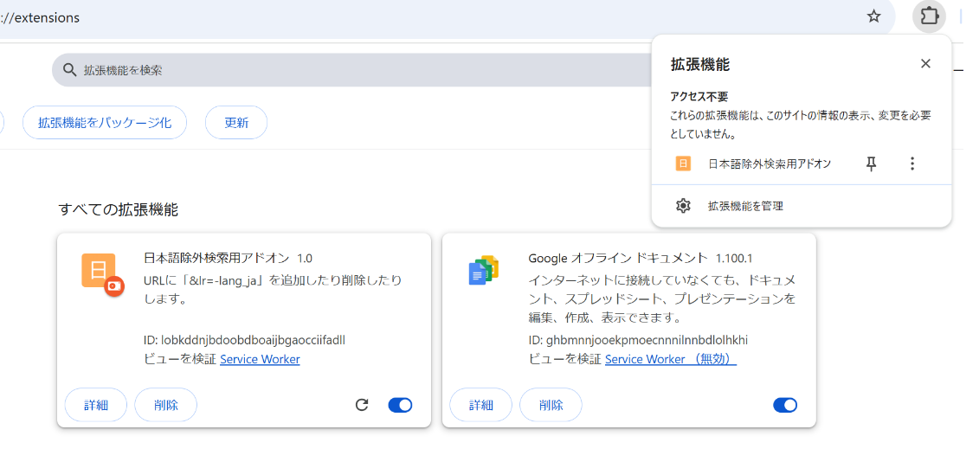Focus the 拡張機能を検索 search field
The width and height of the screenshot is (966, 449).
[x=346, y=70]
